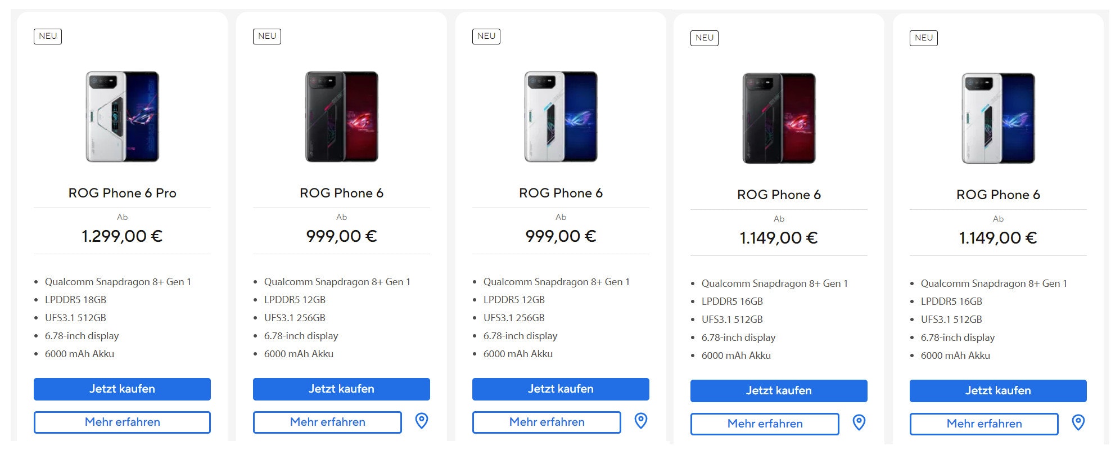The height and width of the screenshot is (459, 1120).
Task: Click Mehr erfahren under the ROG Phone 6 Pro
Action: coord(122,422)
